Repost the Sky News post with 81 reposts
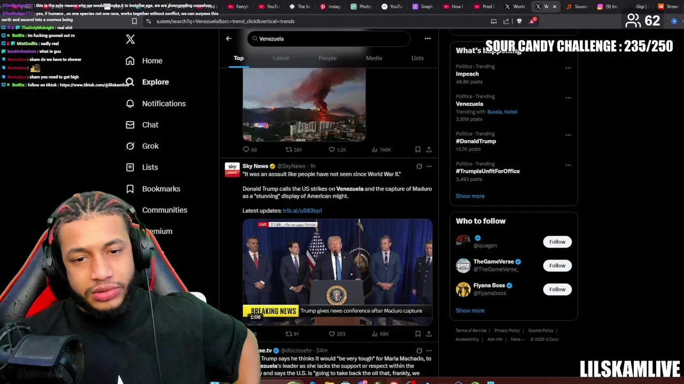This screenshot has height=384, width=684. click(292, 334)
